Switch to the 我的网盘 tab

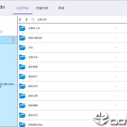[x=23, y=8]
